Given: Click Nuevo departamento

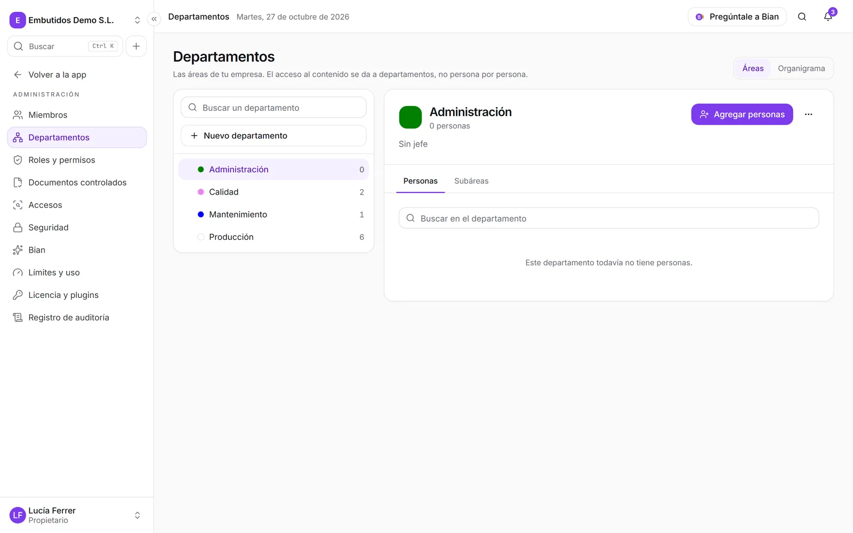Looking at the screenshot, I should click(273, 136).
